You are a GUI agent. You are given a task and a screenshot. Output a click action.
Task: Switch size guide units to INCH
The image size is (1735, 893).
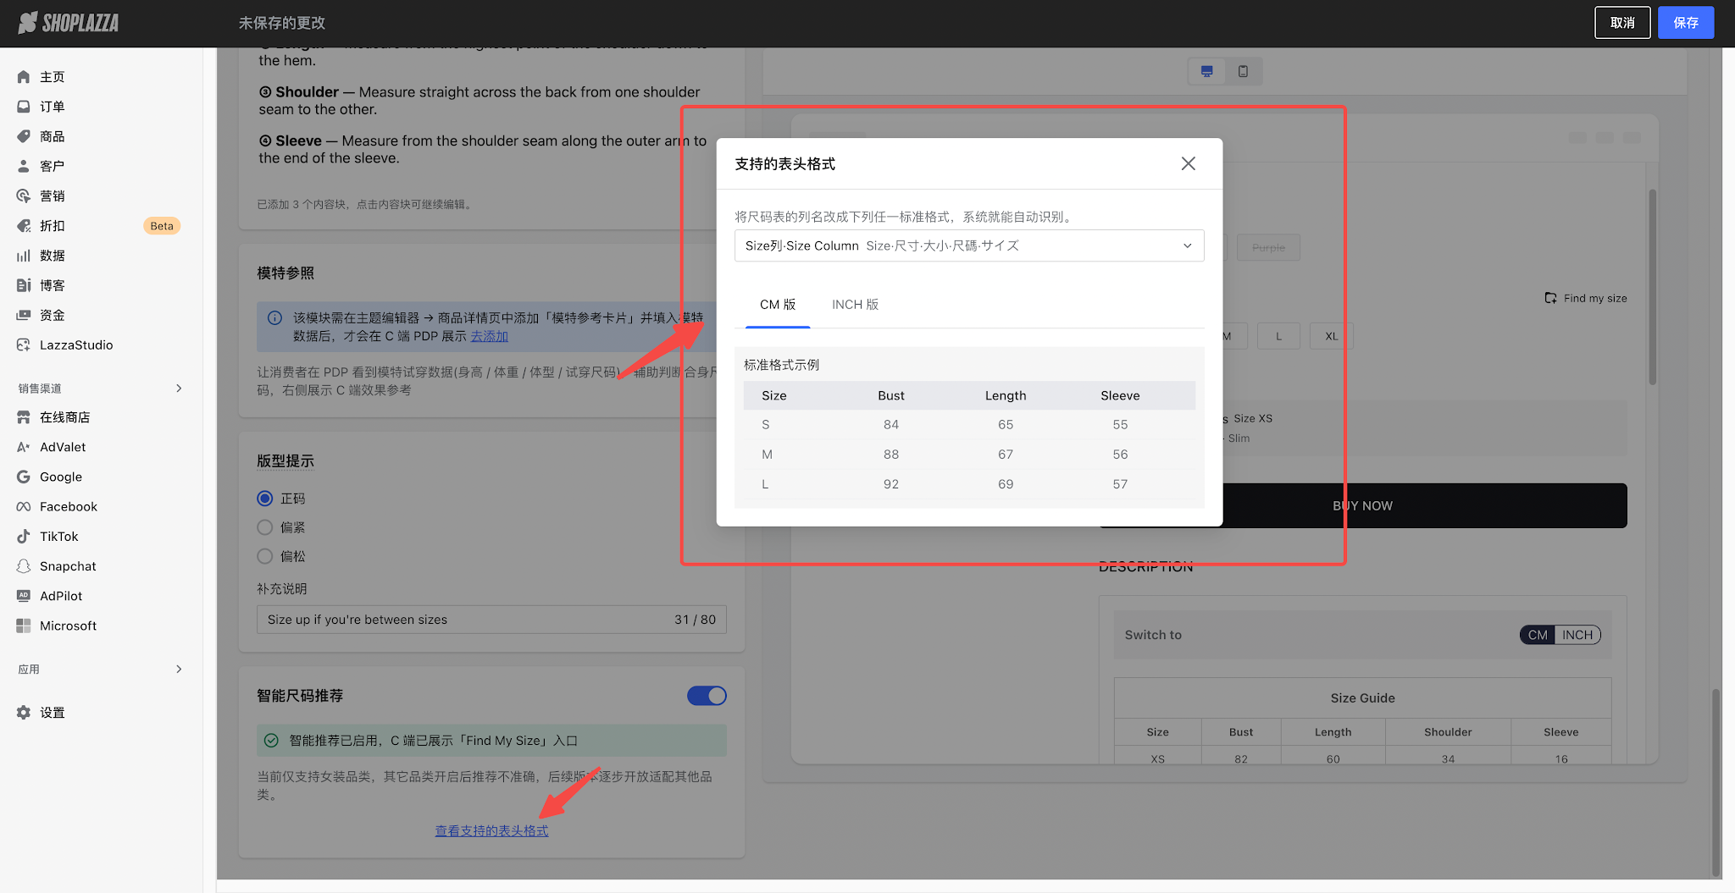point(1577,635)
